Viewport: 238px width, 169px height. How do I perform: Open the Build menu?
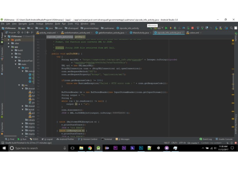(58, 24)
